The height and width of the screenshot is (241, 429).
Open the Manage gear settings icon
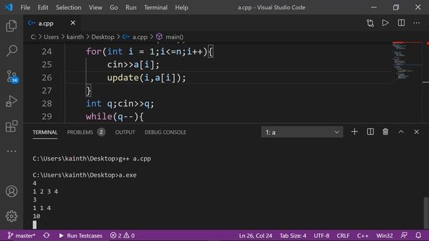click(11, 216)
